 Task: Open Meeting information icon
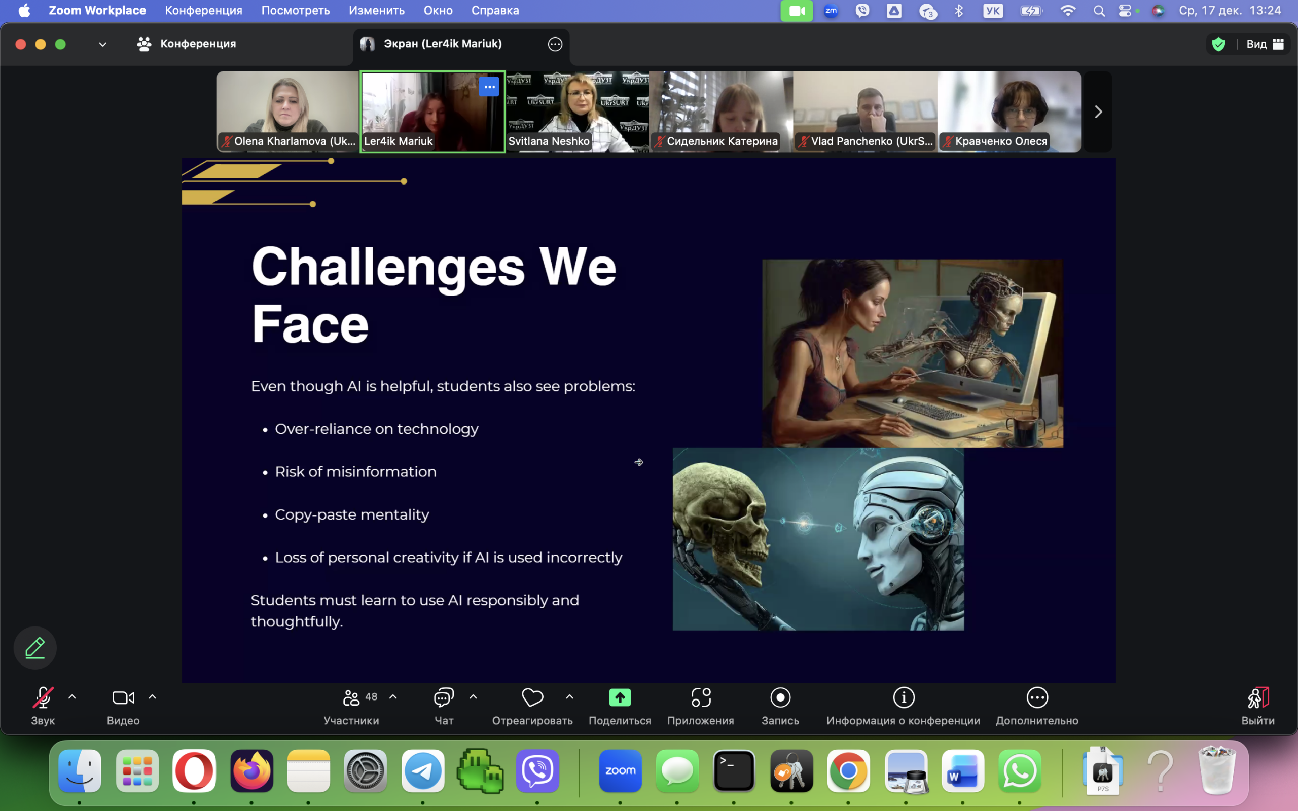(x=903, y=698)
